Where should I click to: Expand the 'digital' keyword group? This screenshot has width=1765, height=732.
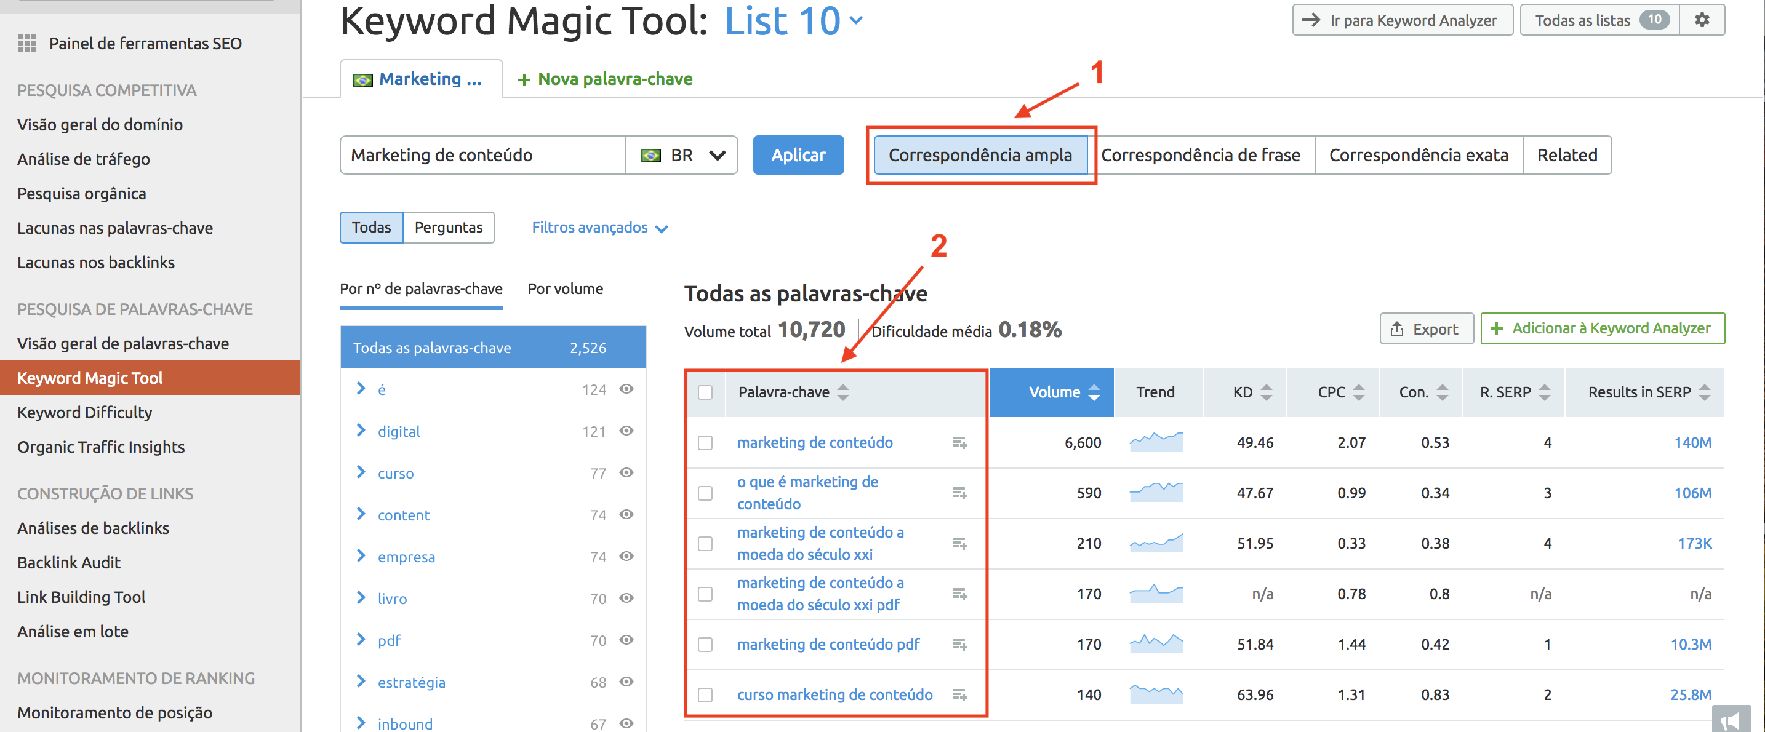click(x=361, y=431)
